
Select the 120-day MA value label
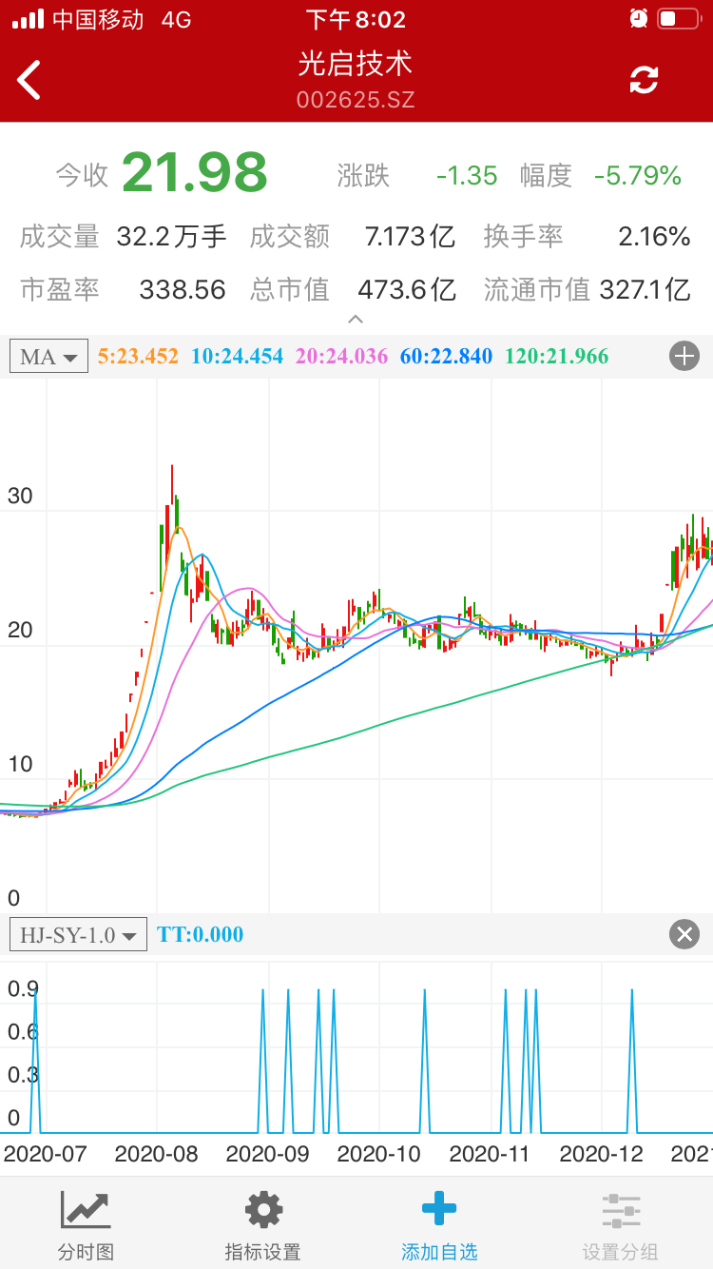coord(556,357)
